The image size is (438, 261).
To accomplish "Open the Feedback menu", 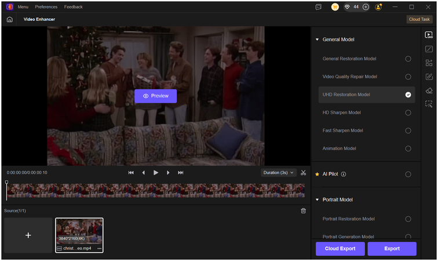I will pos(73,7).
